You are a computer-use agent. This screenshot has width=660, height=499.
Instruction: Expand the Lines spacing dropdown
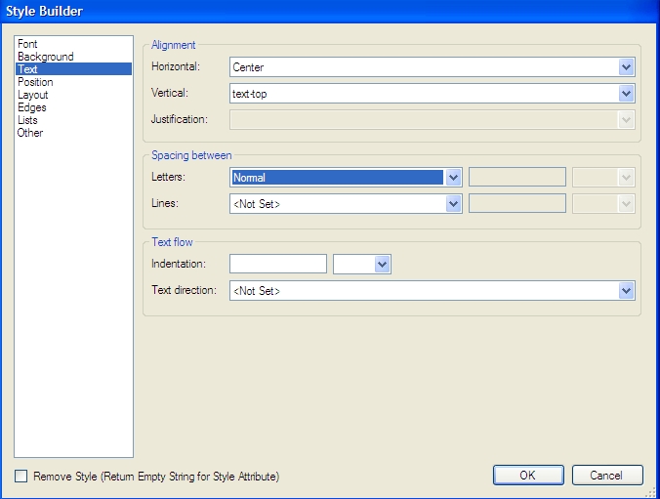tap(453, 204)
